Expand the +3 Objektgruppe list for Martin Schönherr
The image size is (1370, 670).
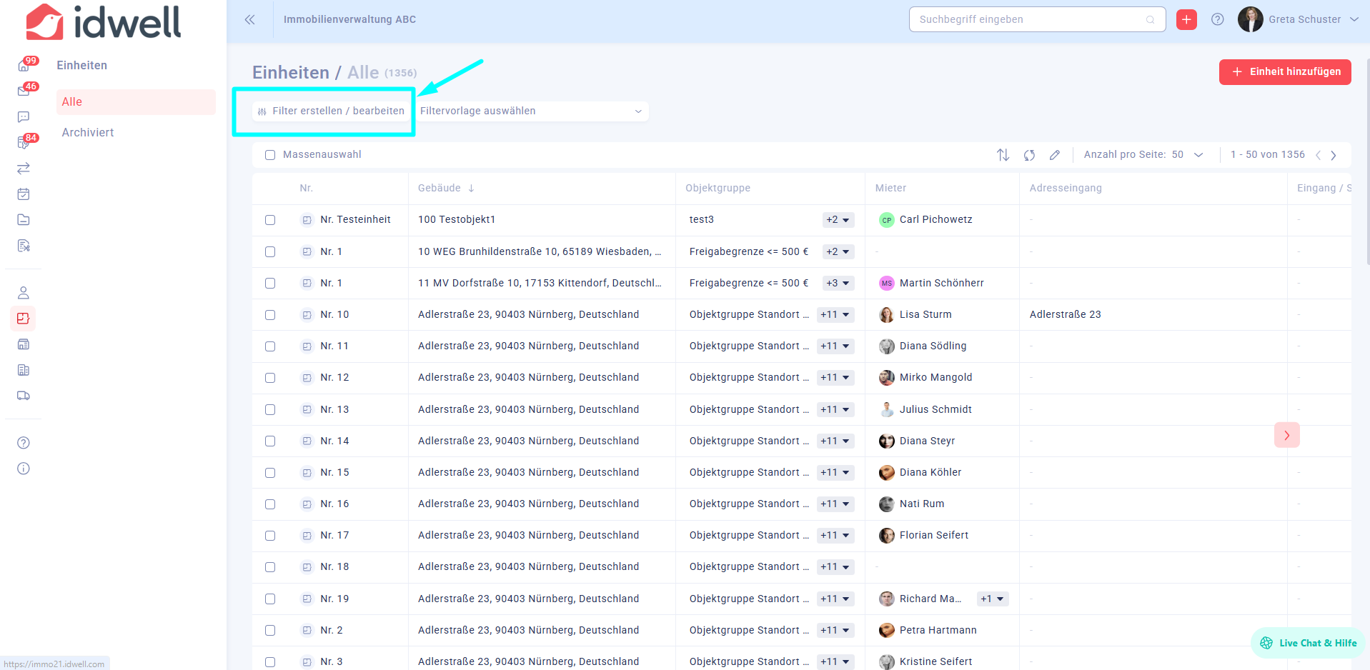pyautogui.click(x=838, y=284)
